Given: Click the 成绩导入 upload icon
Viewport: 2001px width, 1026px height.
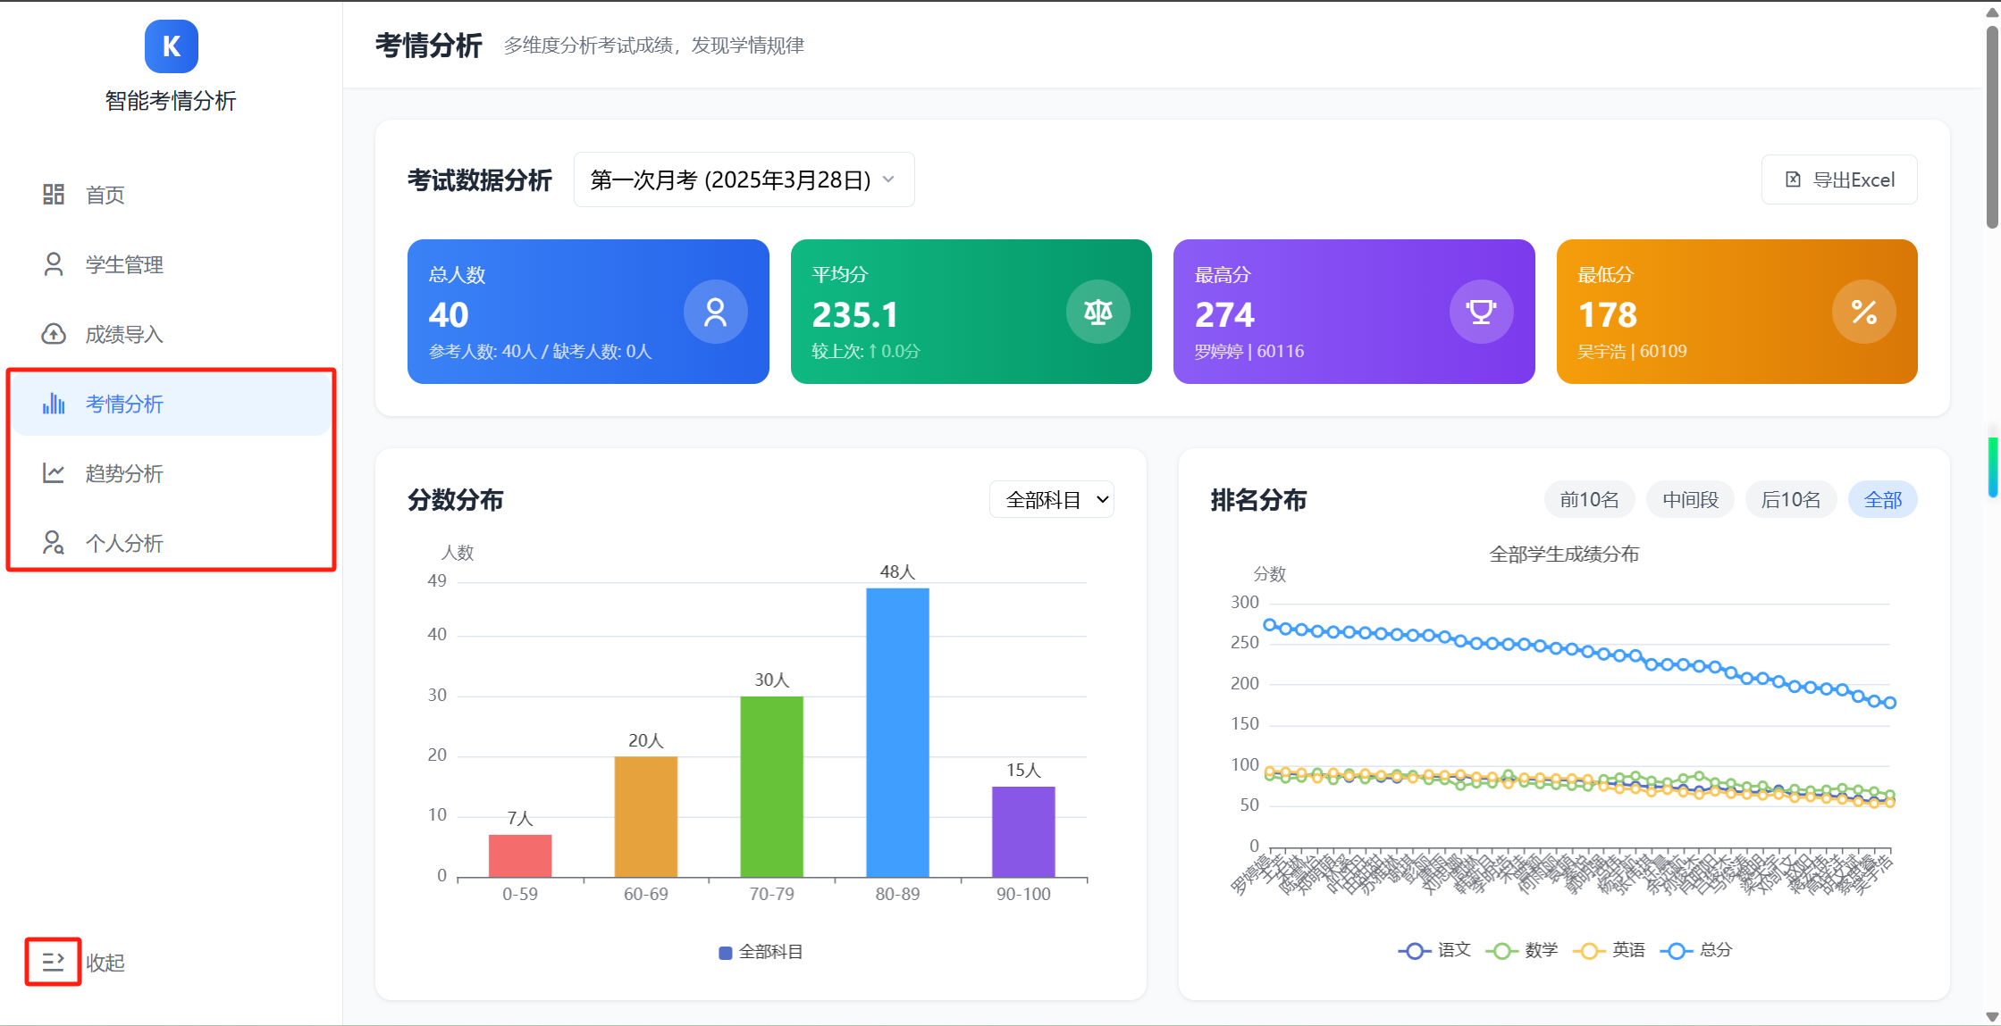Looking at the screenshot, I should pos(54,334).
